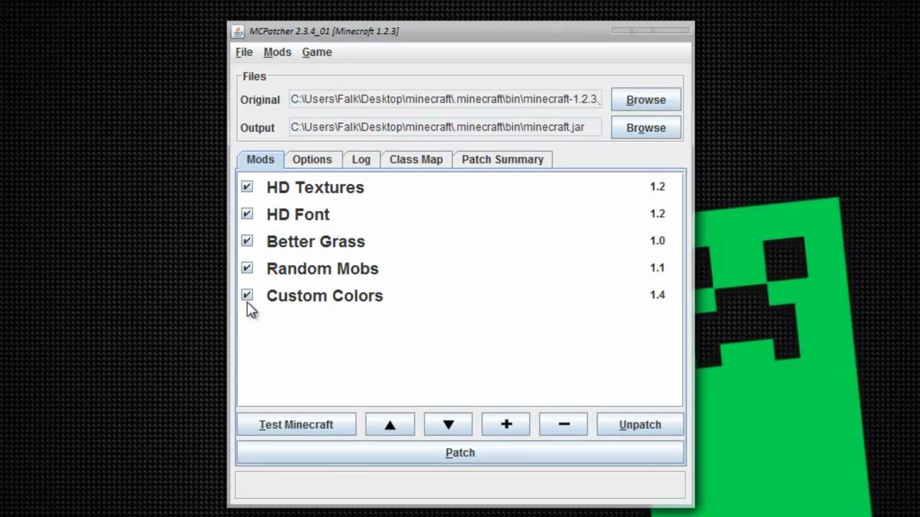Image resolution: width=920 pixels, height=517 pixels.
Task: Open the Class Map tab
Action: pos(416,159)
